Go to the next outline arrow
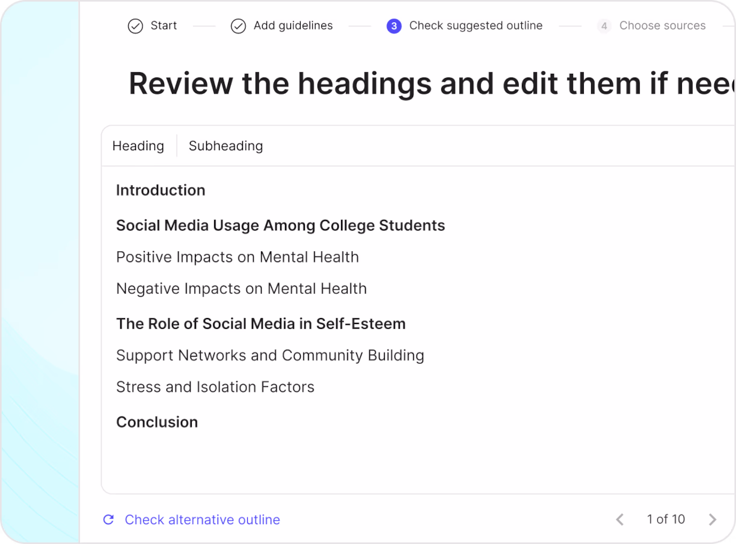Screen dimensions: 736x544 coord(713,519)
